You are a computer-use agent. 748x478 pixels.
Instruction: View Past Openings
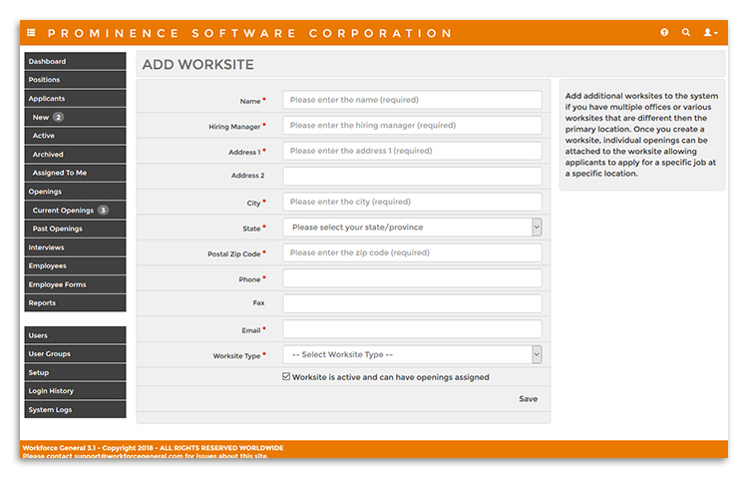(76, 229)
